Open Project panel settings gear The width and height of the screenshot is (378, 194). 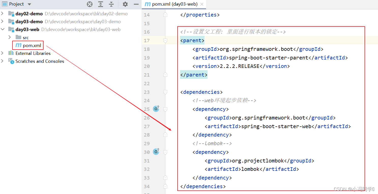point(125,4)
